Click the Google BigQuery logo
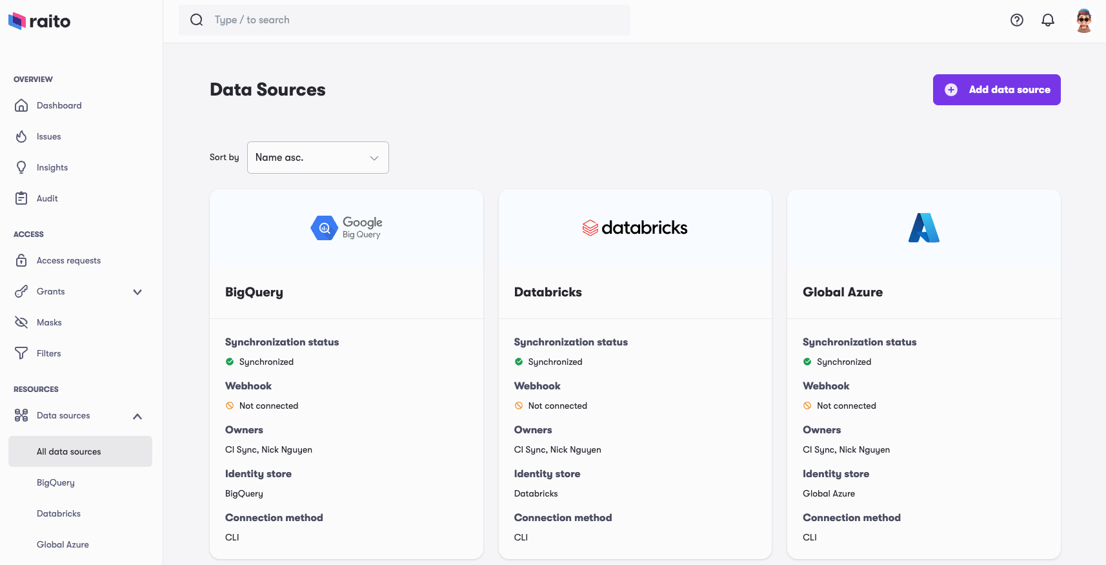Screen dimensions: 1106x565 (347, 228)
